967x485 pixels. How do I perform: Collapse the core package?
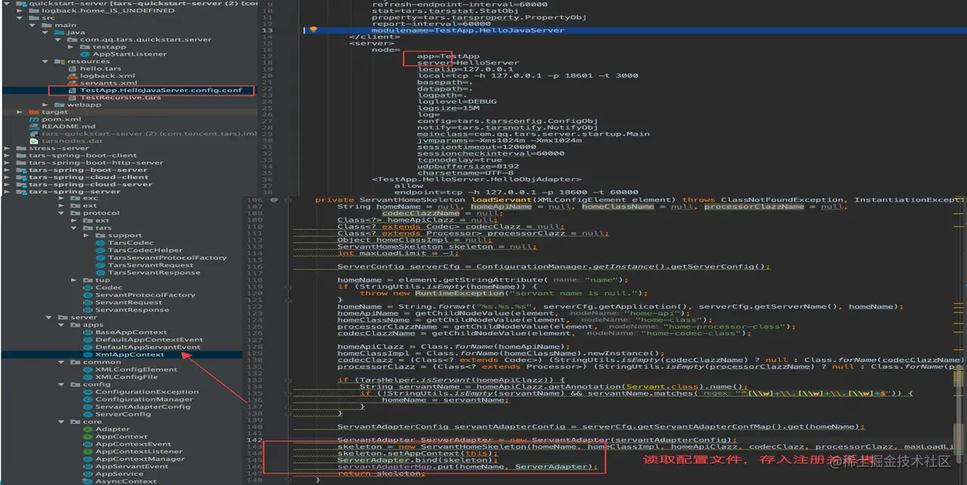coord(62,422)
